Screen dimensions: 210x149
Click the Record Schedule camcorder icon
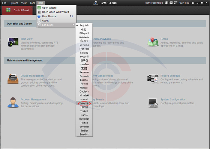[x=153, y=79]
